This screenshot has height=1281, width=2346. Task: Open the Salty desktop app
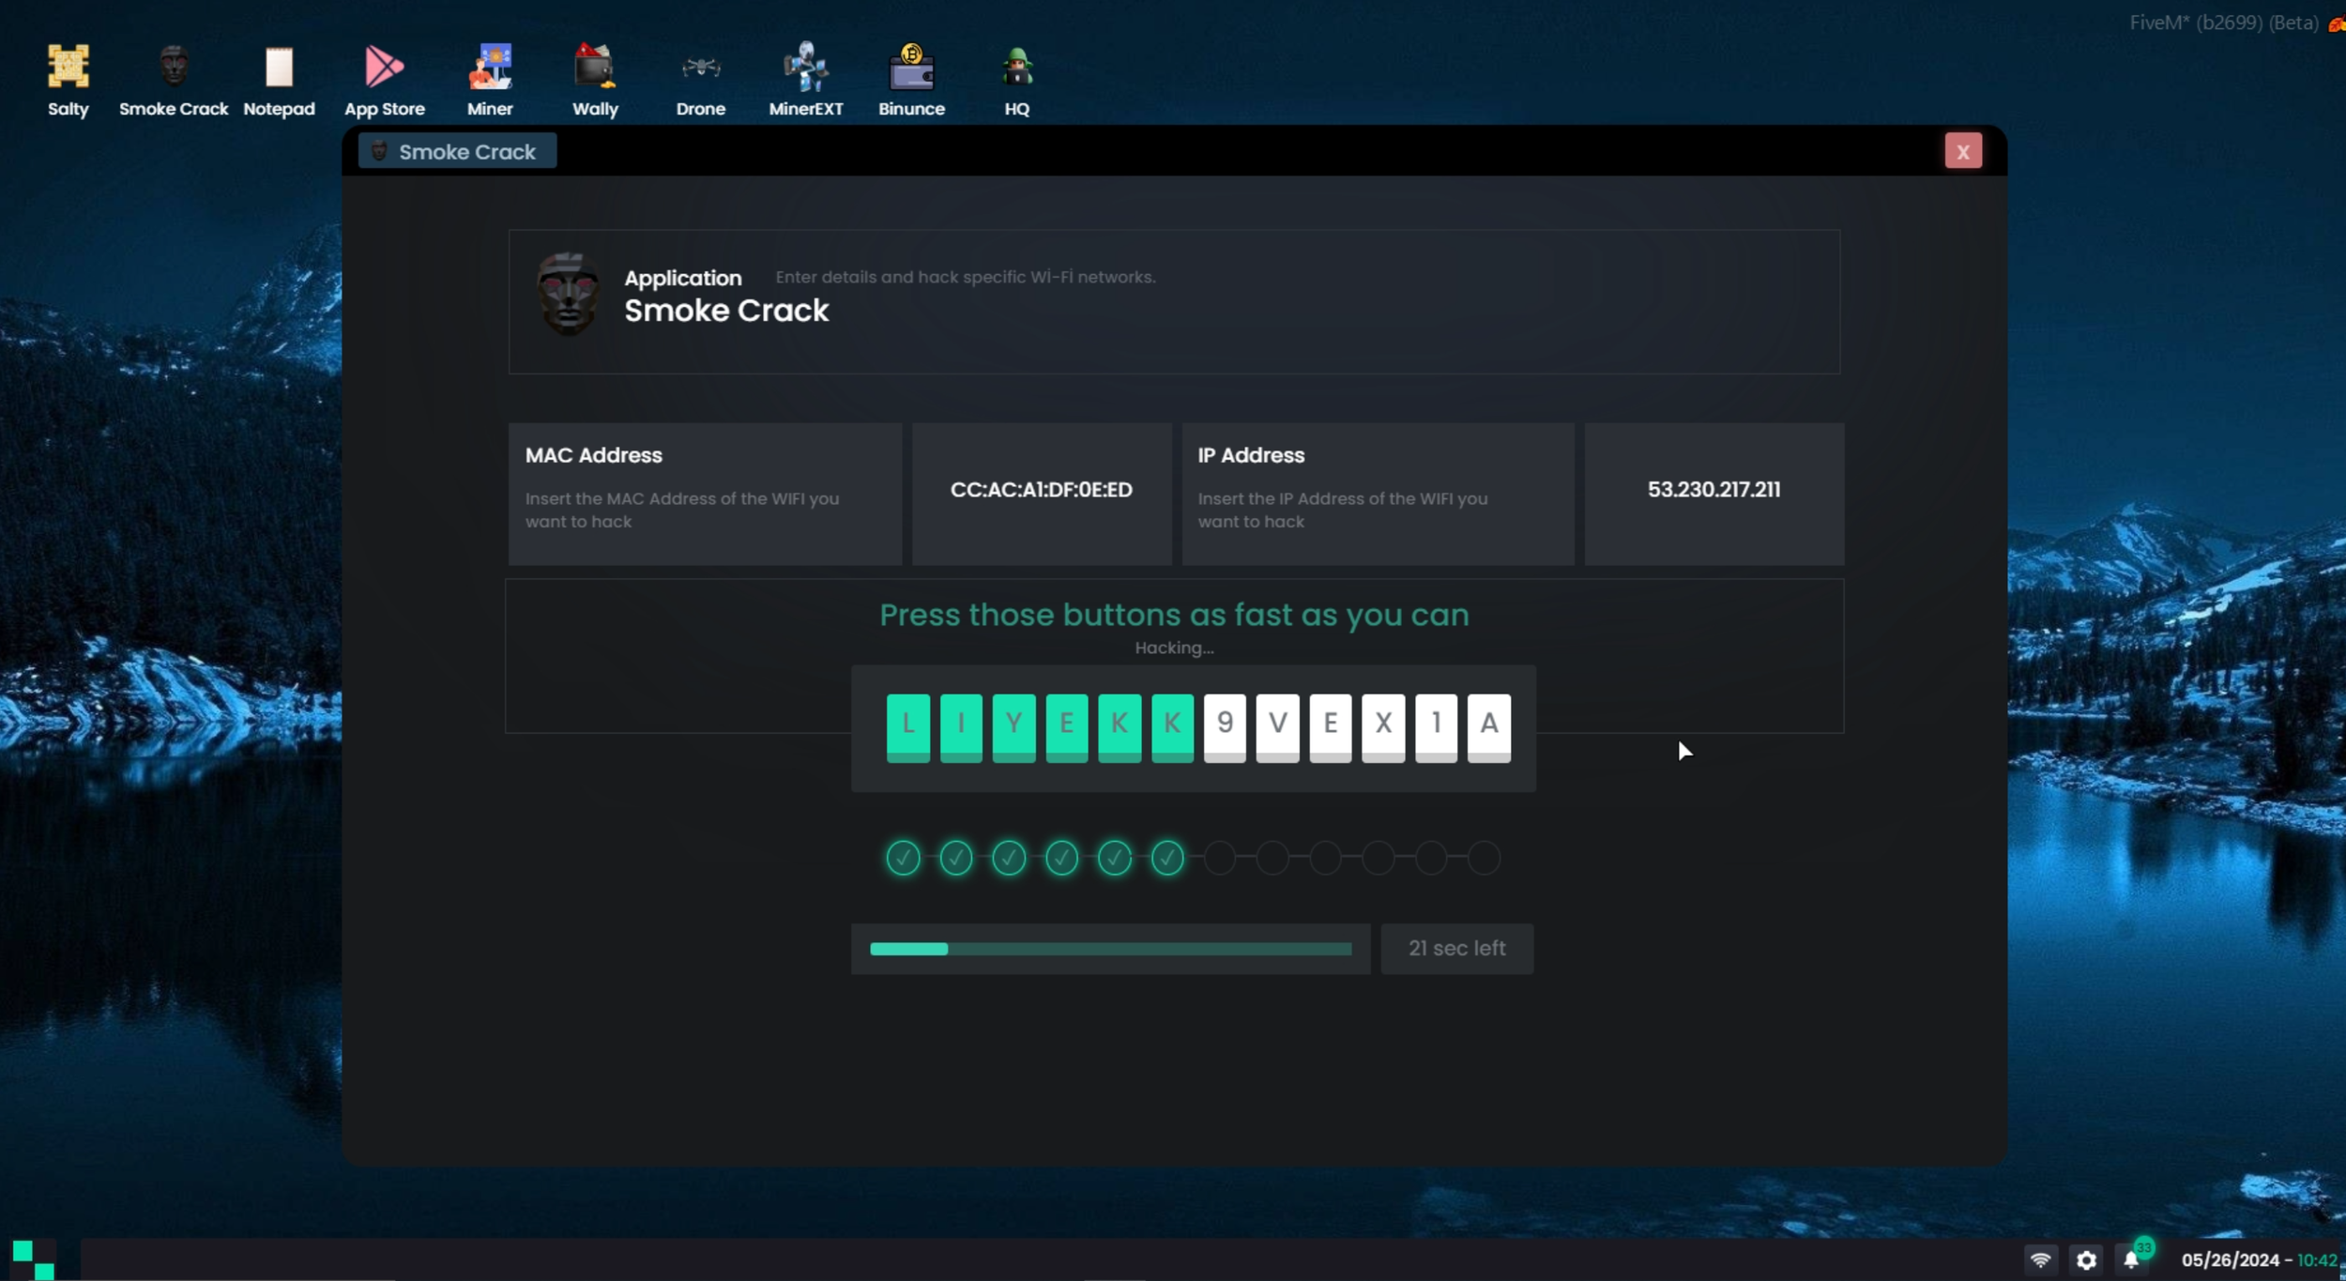pyautogui.click(x=68, y=80)
